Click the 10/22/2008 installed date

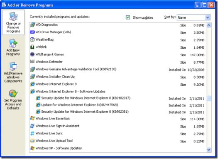(196, 70)
